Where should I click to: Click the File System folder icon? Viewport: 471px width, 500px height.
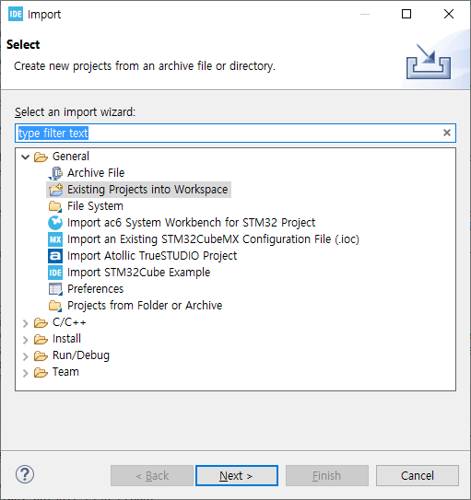point(55,206)
